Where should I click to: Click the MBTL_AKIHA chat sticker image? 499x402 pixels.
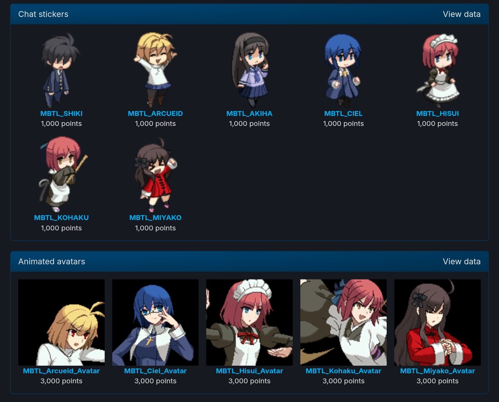pyautogui.click(x=249, y=70)
